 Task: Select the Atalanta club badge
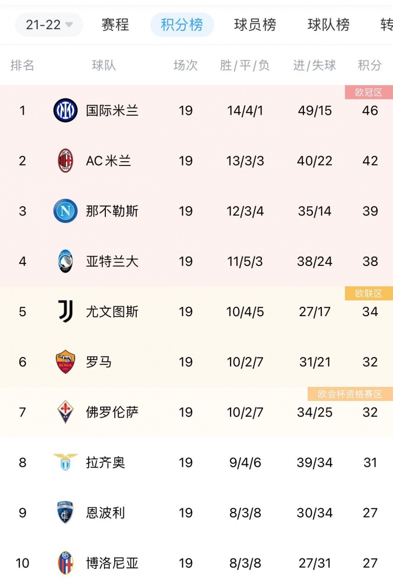point(65,261)
